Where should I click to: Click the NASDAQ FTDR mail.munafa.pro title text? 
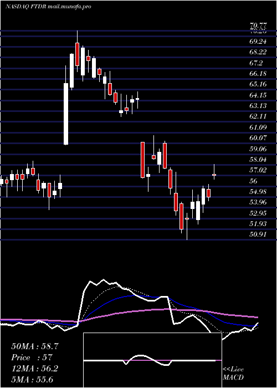tap(48, 7)
